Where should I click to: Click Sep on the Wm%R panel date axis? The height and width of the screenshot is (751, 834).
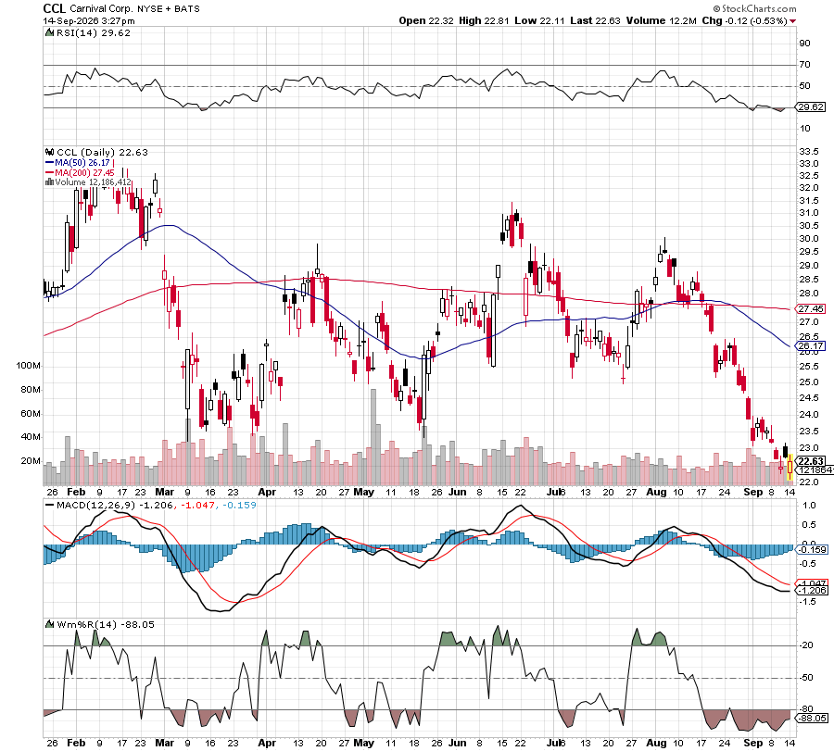753,743
